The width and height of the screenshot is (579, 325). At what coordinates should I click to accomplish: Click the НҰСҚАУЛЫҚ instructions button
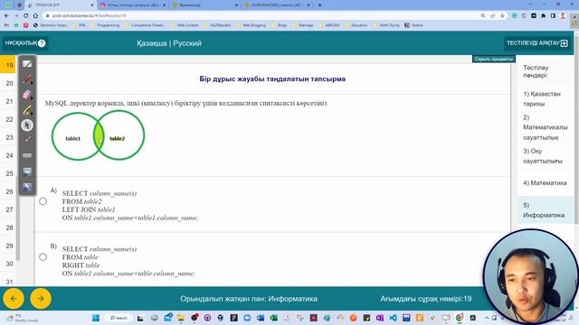[25, 43]
